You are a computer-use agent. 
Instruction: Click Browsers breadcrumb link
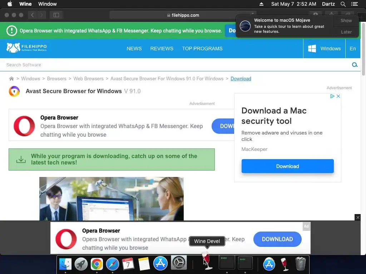tap(57, 78)
